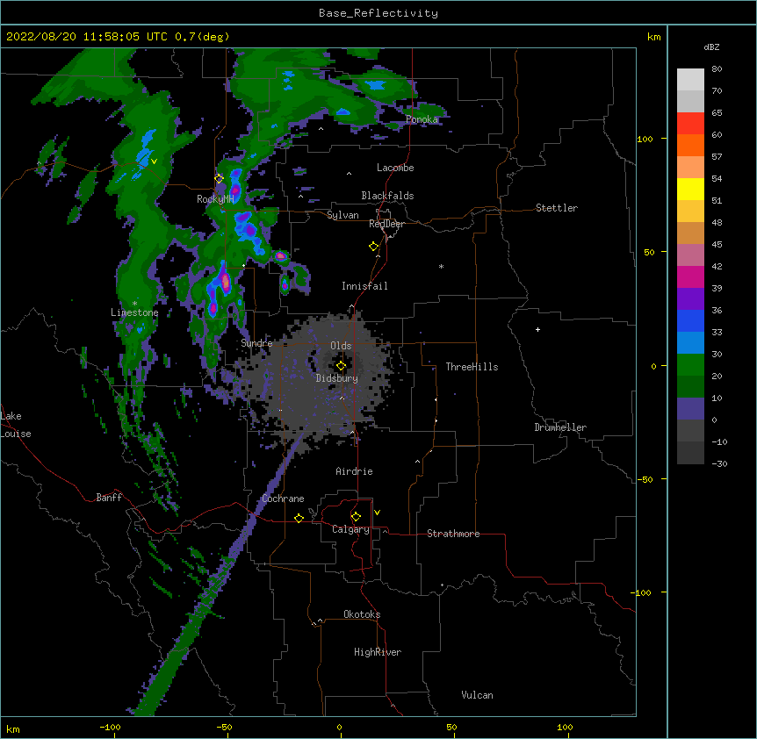
Task: Click the HighRiver label
Action: point(378,652)
